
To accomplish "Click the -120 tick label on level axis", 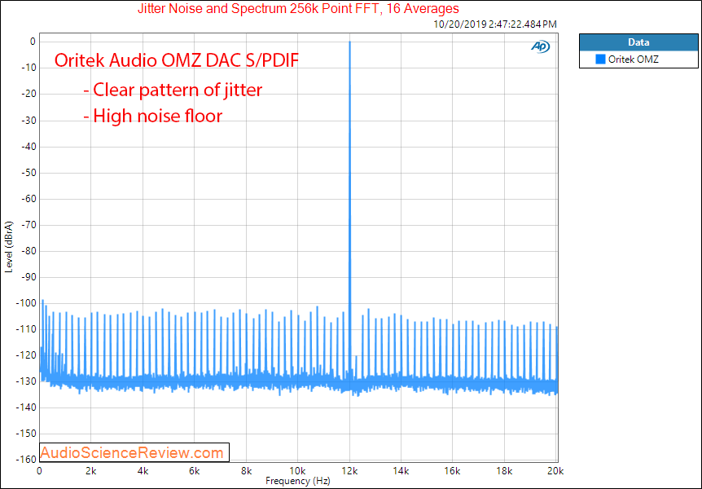I will 26,355.
